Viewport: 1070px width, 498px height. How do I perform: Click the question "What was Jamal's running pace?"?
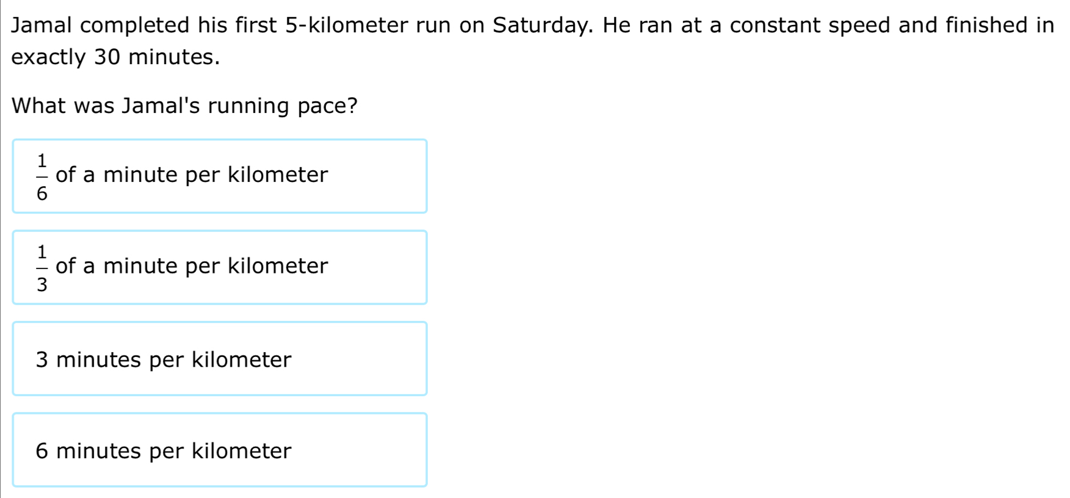coord(184,106)
